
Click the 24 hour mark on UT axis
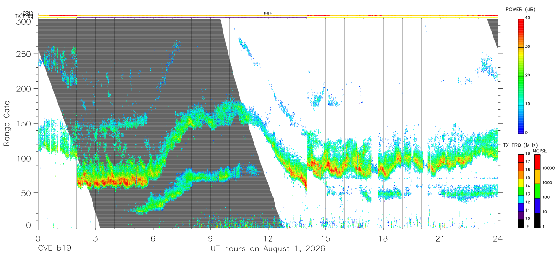[x=498, y=238]
